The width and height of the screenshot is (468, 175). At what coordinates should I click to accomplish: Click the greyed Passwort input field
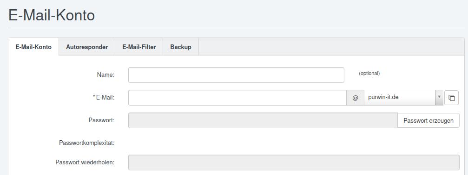[x=263, y=120]
